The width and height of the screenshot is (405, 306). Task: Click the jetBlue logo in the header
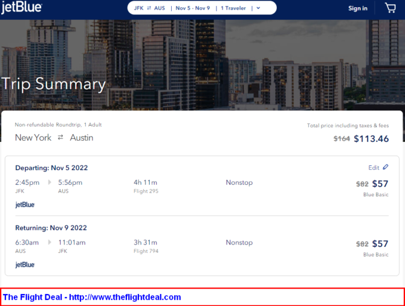pyautogui.click(x=21, y=7)
